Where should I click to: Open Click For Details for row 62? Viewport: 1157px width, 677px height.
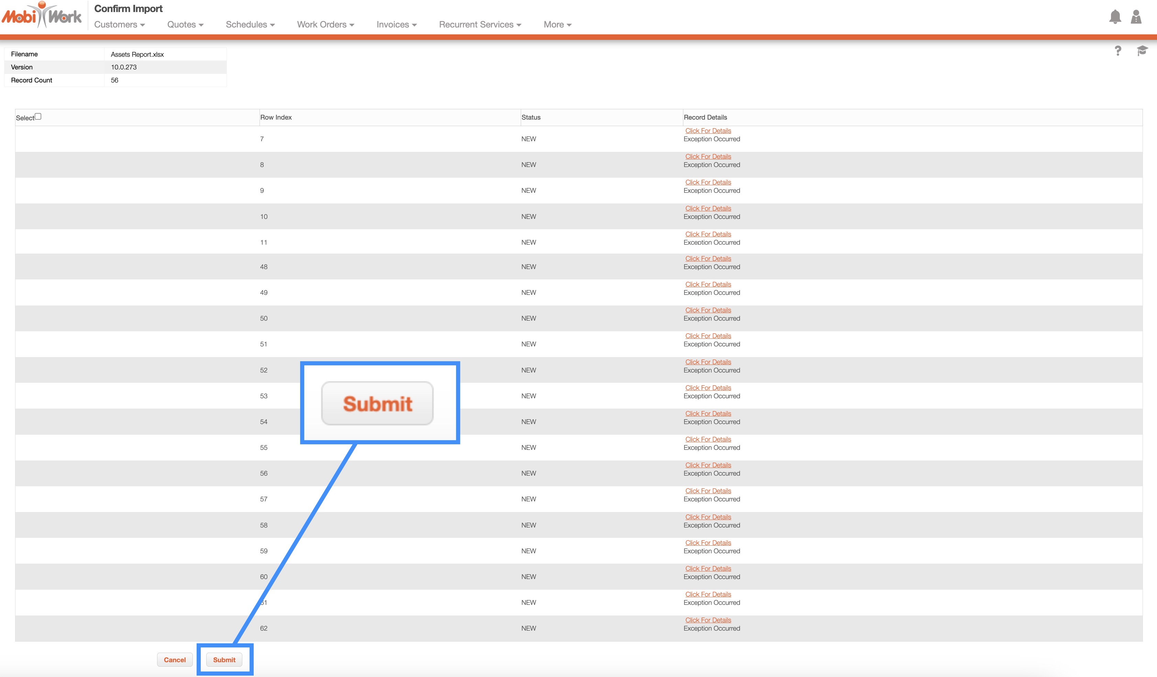(x=708, y=620)
